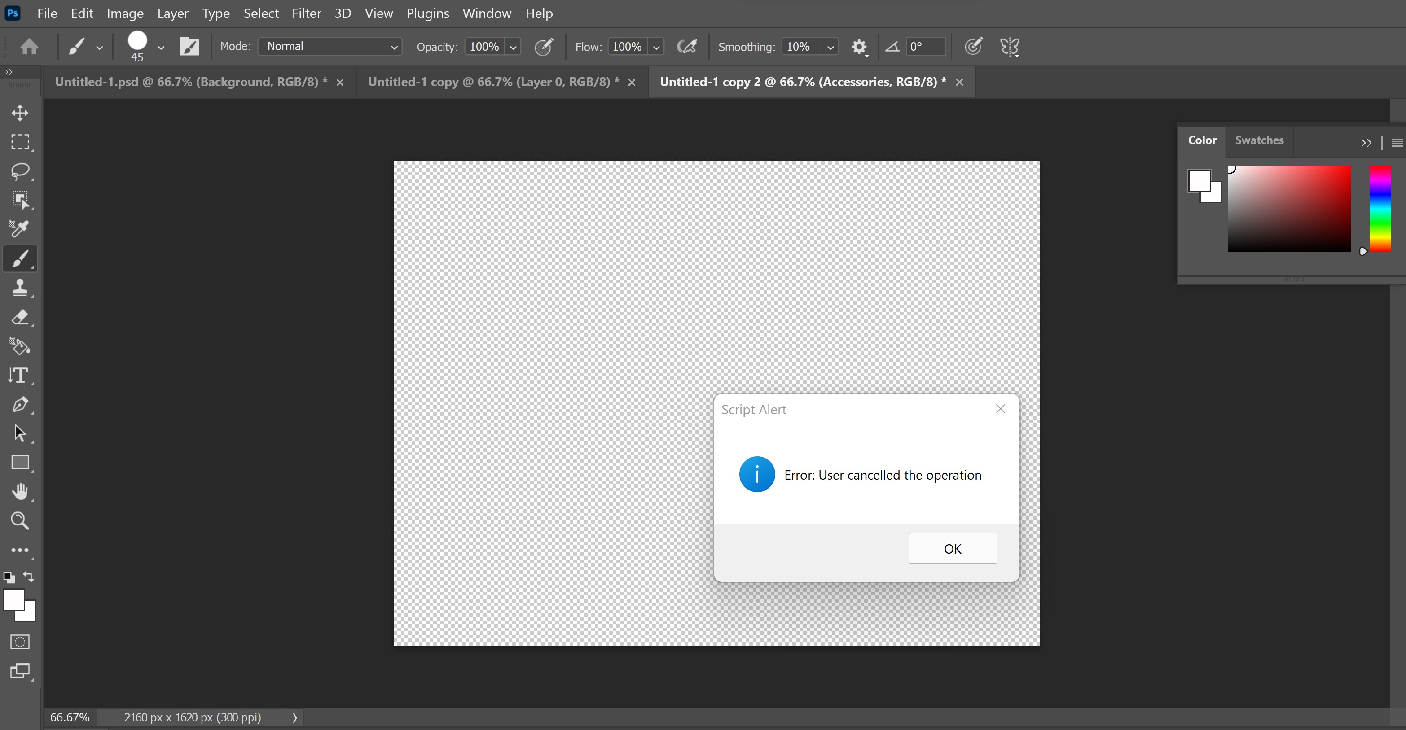Open the Flow percentage dropdown
The height and width of the screenshot is (730, 1406).
[x=657, y=46]
